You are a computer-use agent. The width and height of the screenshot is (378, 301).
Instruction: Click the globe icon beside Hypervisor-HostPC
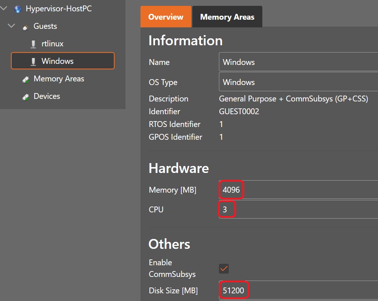pyautogui.click(x=18, y=9)
